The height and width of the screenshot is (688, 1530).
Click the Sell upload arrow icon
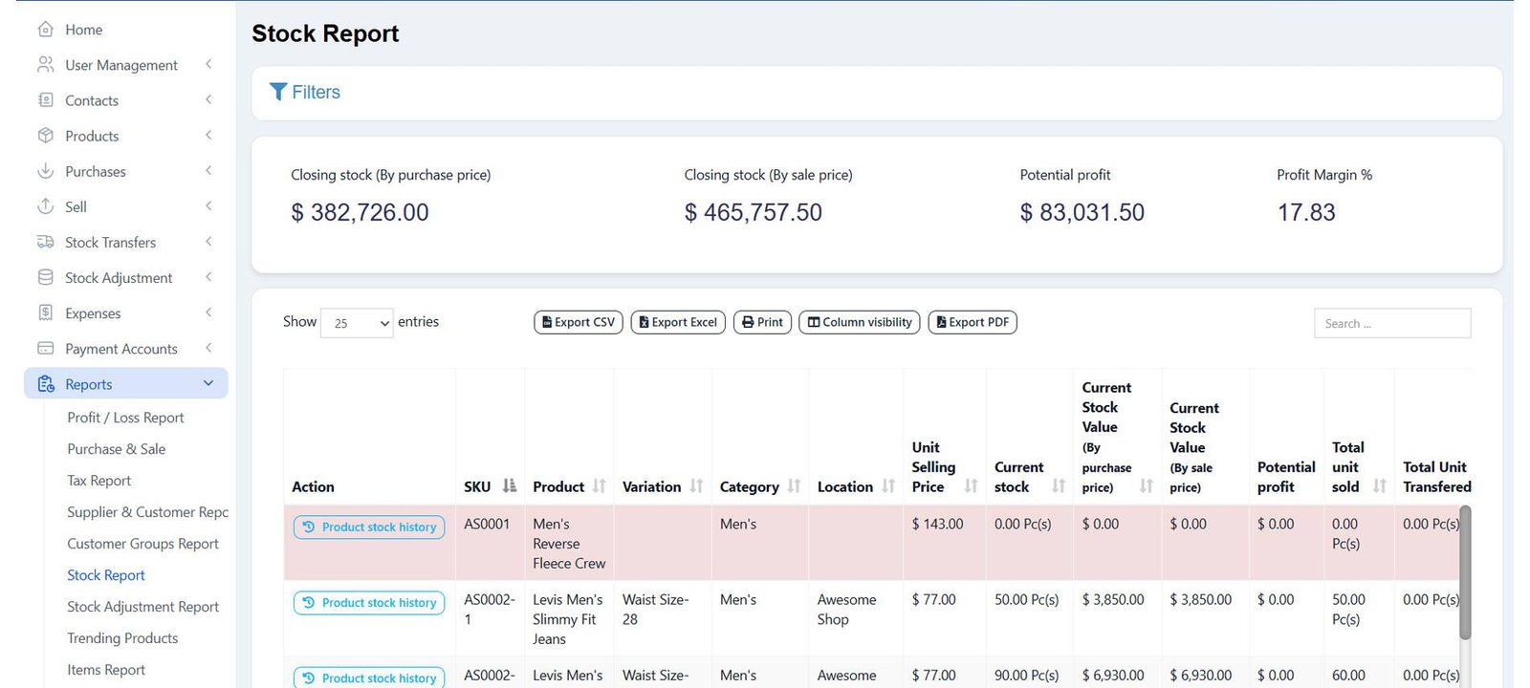(45, 206)
